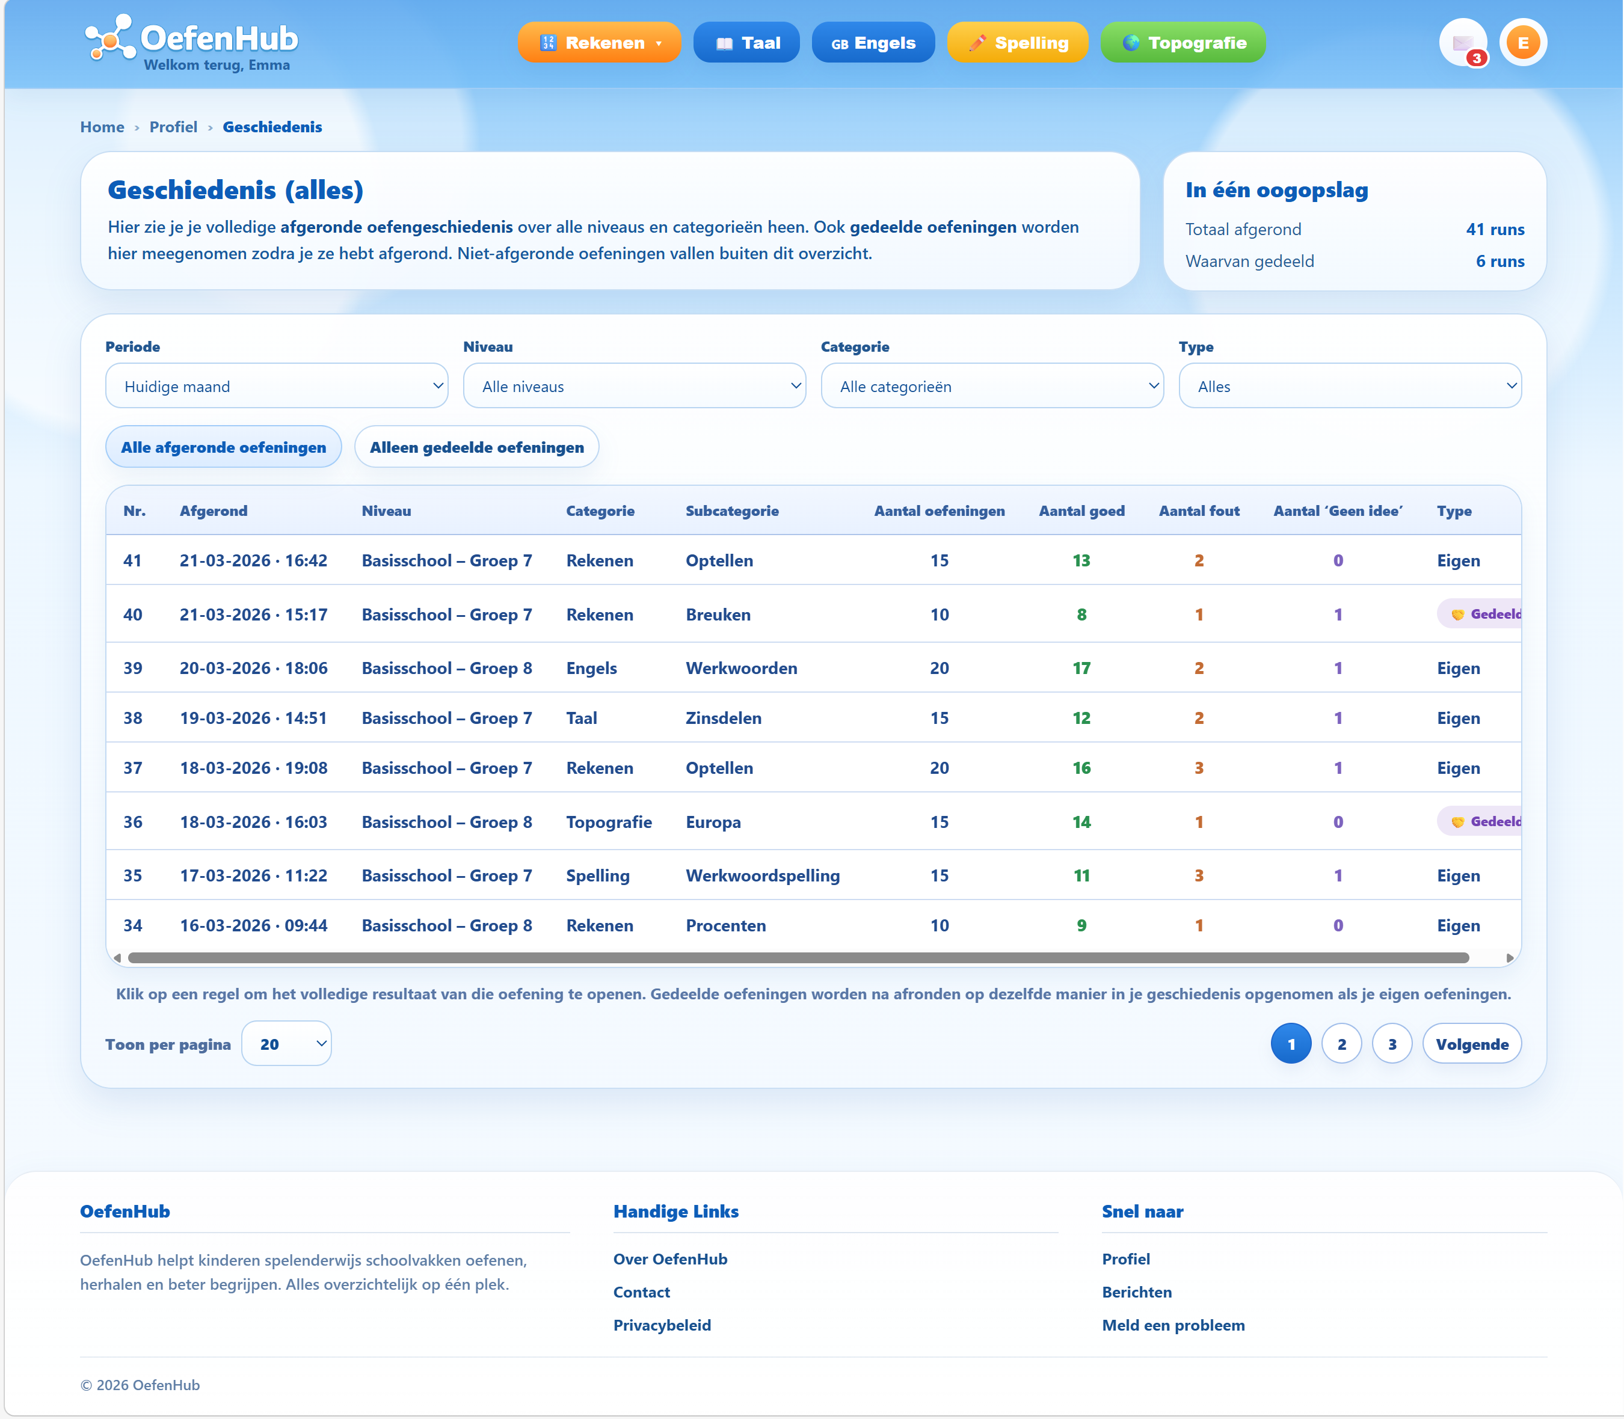Click the pencil icon in Spelling
Viewport: 1624px width, 1419px height.
point(977,43)
